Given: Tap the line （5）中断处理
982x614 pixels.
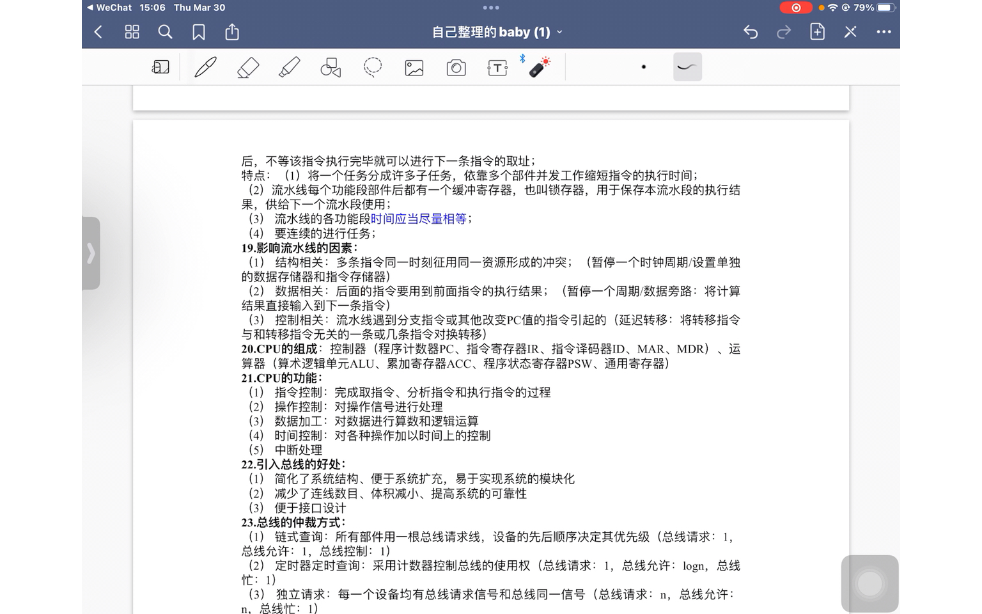Looking at the screenshot, I should tap(284, 450).
